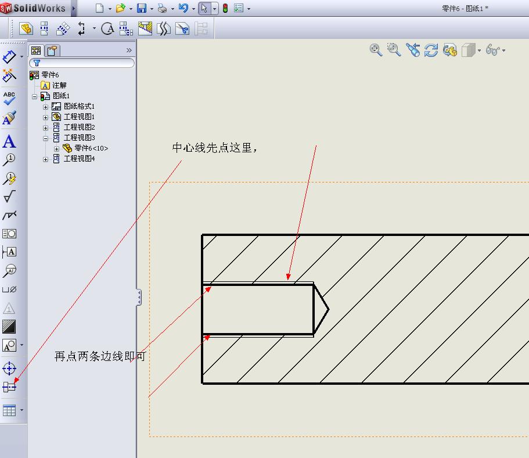Insert a Section View

[81, 28]
